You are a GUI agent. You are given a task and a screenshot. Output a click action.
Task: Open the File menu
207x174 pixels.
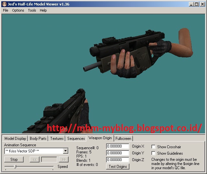tap(5, 10)
